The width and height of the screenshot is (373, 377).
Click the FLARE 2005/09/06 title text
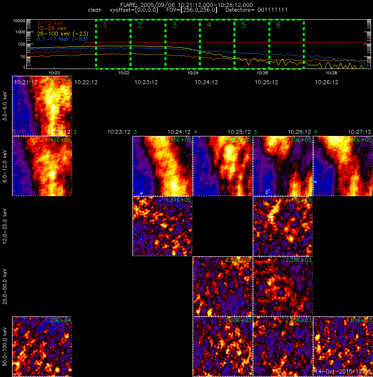[x=186, y=5]
